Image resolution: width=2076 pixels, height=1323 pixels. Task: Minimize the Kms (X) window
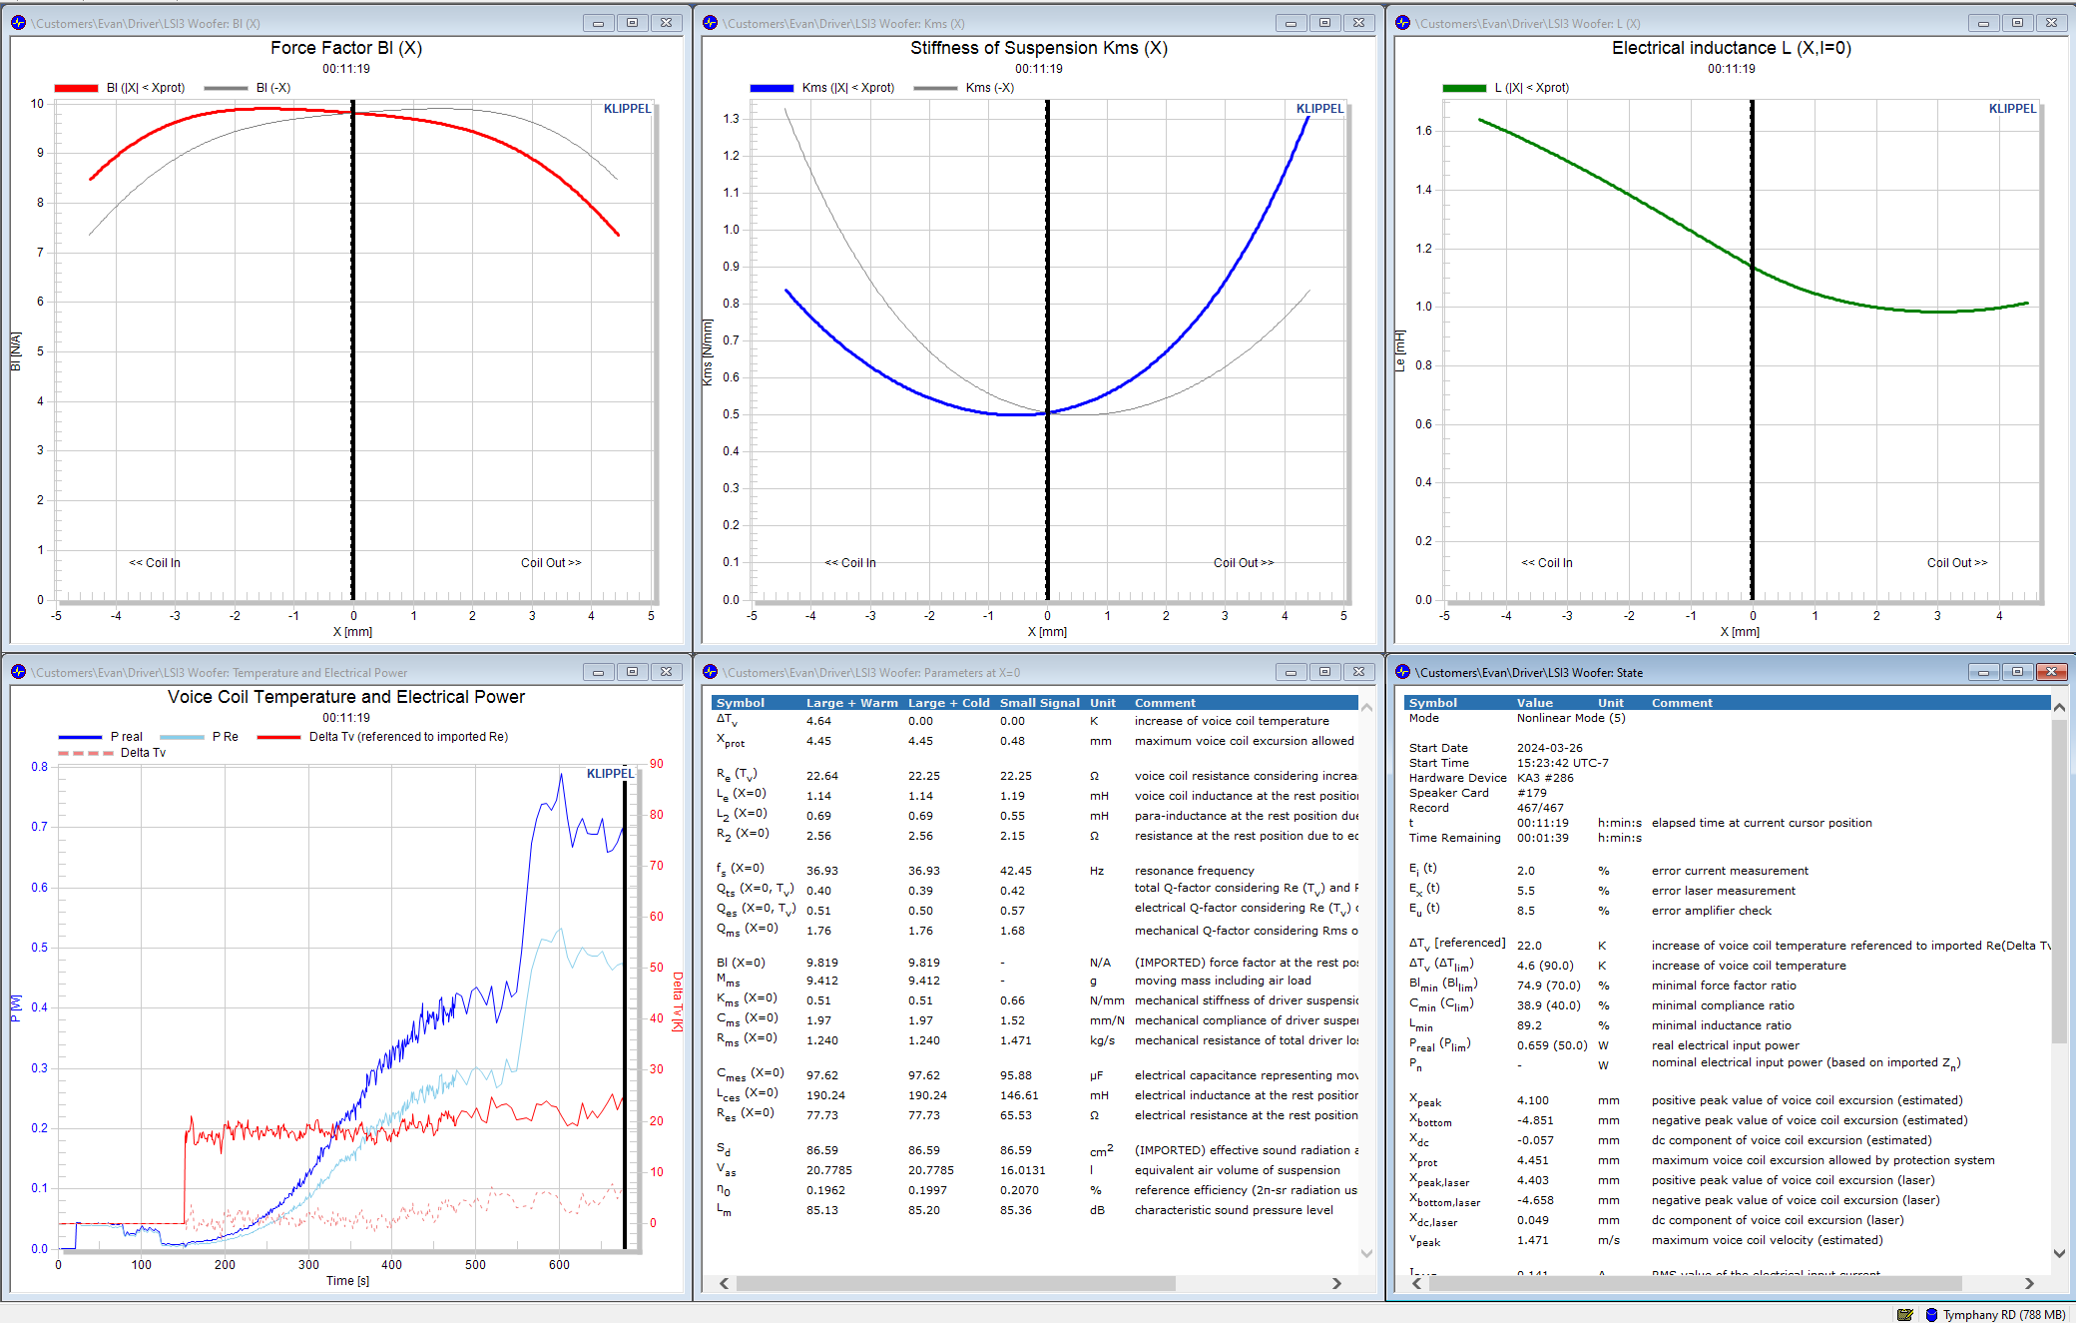click(x=1291, y=23)
